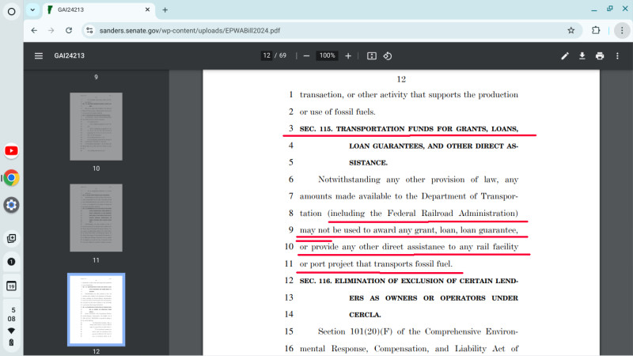
Task: Reload the current page
Action: 69,31
